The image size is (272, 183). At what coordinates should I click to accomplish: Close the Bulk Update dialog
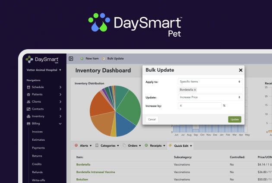[240, 70]
